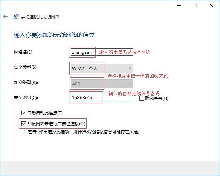Click the red note 输入路由器无线信号名称
This screenshot has height=176, width=220.
[124, 52]
